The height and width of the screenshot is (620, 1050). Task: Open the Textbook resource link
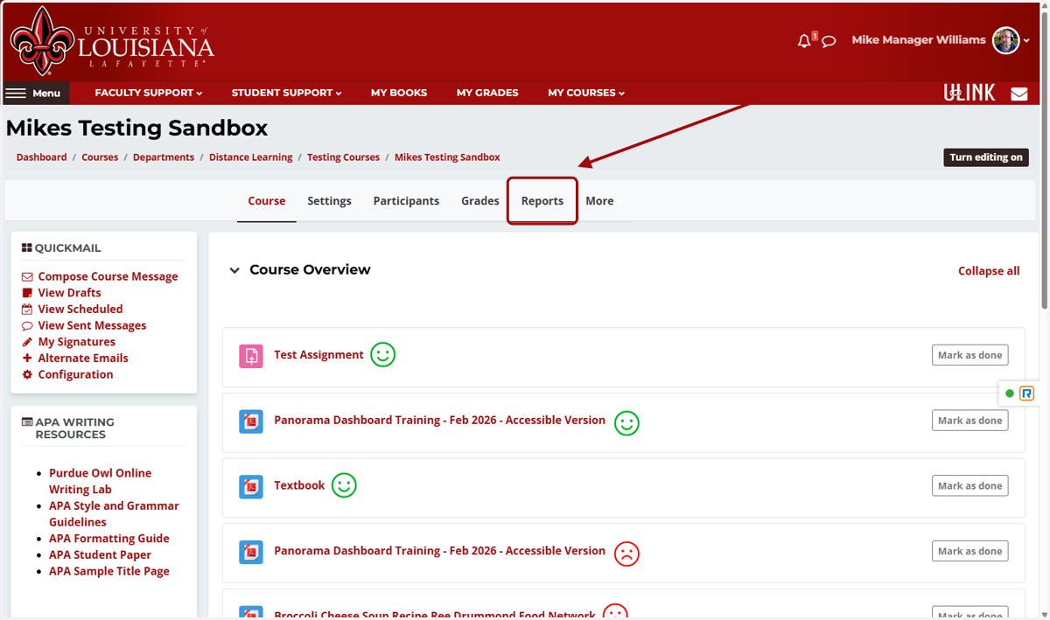pyautogui.click(x=299, y=485)
